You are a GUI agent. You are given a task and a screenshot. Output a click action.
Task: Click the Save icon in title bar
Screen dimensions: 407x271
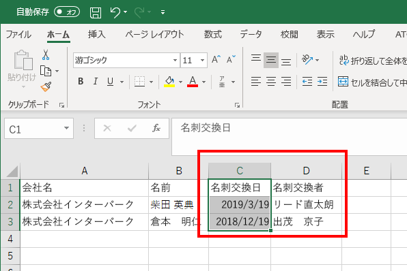[x=95, y=12]
